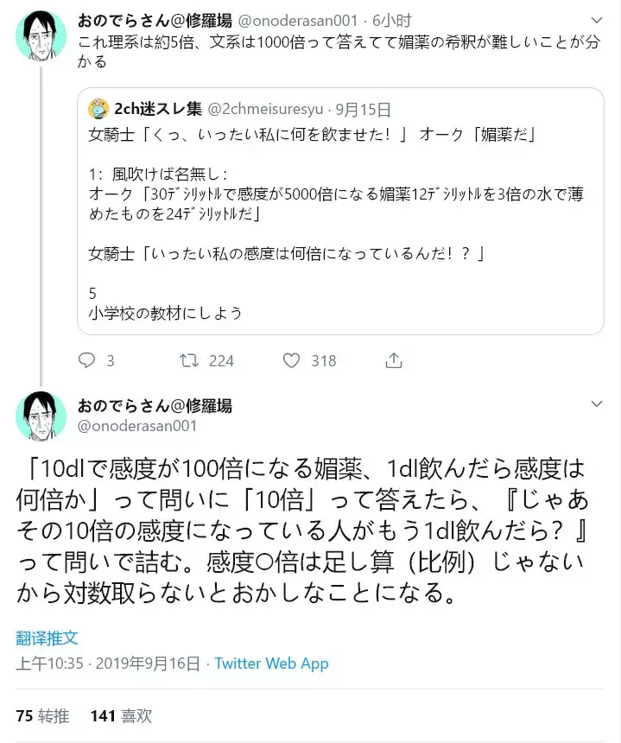Click the 2ch迷スレ集 small avatar icon
The width and height of the screenshot is (621, 743).
[100, 110]
